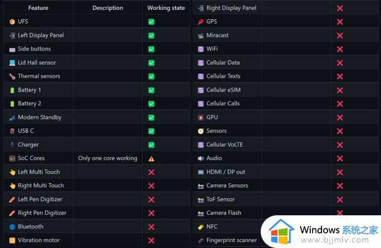Click the Thermal sensors thermometer icon

(12, 77)
